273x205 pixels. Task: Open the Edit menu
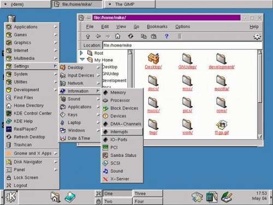pyautogui.click(x=105, y=27)
